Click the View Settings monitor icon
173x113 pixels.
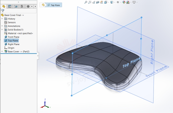pos(134,2)
